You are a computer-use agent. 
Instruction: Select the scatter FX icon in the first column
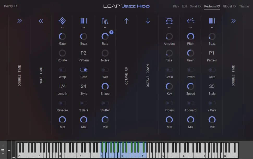pos(62,21)
